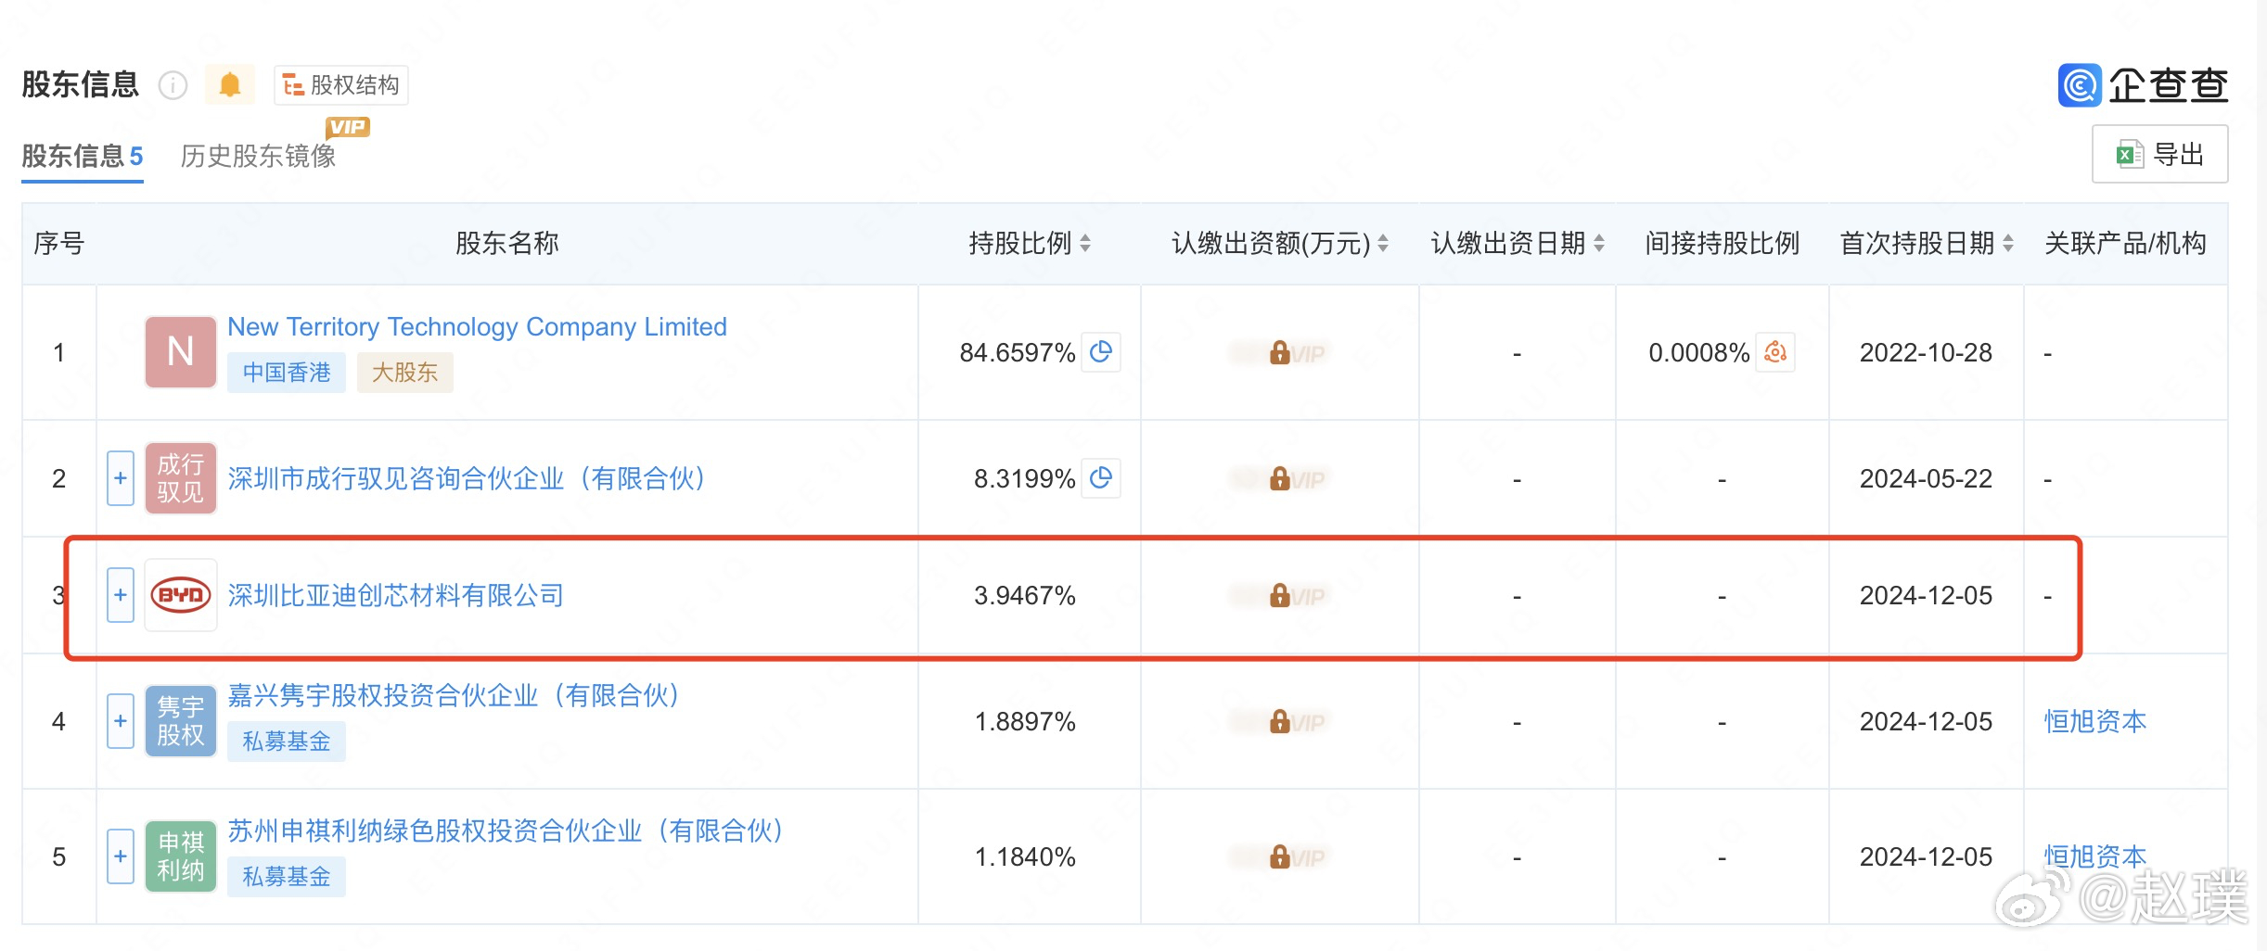Click the orange bell notification icon

click(230, 85)
